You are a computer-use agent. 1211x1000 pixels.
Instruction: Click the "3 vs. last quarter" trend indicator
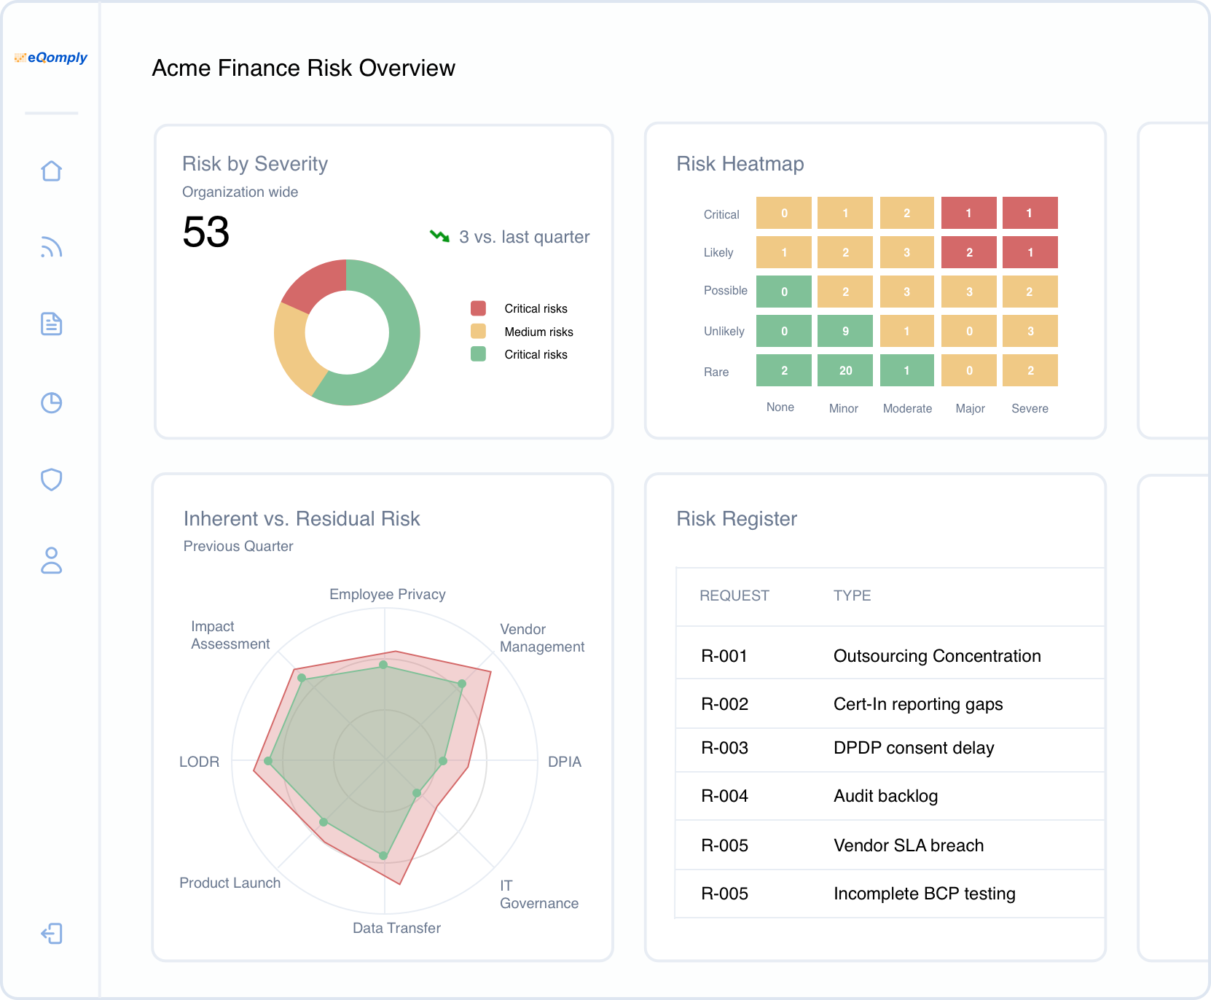point(510,237)
